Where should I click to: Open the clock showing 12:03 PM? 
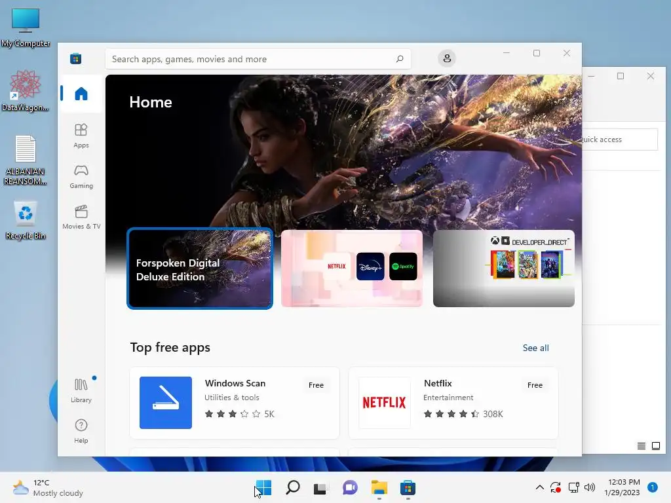tap(622, 487)
